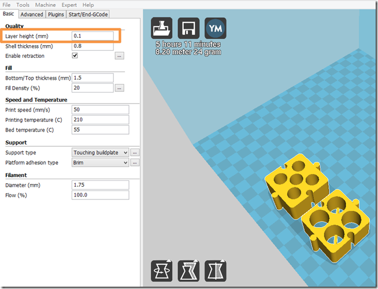The image size is (378, 289).
Task: Toggle the Enable retraction checkbox
Action: [x=75, y=56]
